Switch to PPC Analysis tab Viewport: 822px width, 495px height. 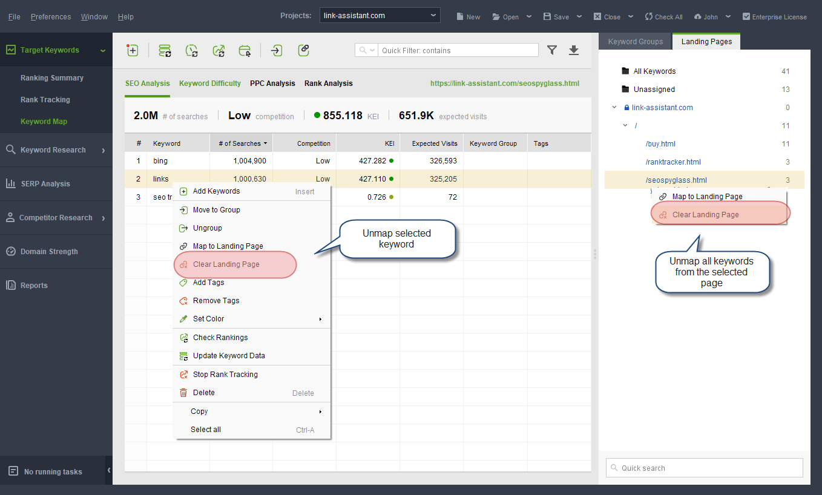click(272, 84)
